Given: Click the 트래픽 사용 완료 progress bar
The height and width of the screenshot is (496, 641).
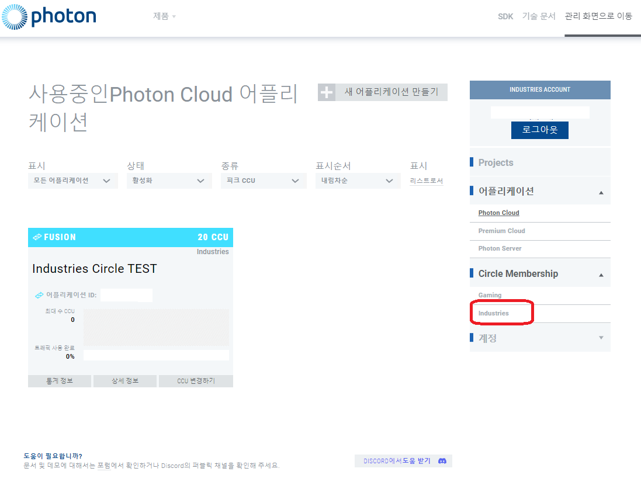Looking at the screenshot, I should [156, 355].
